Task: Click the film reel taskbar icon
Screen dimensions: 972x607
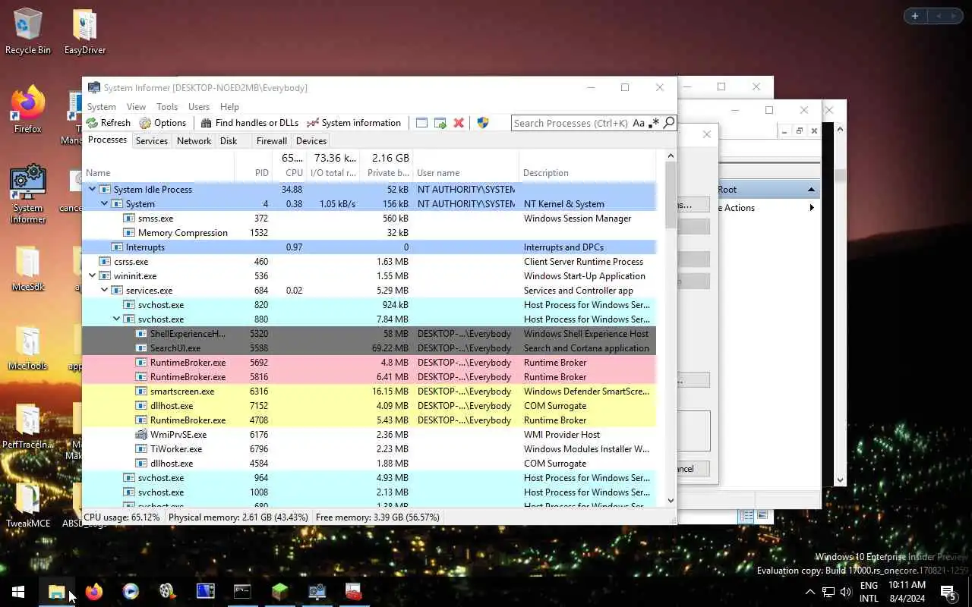Action: click(168, 592)
